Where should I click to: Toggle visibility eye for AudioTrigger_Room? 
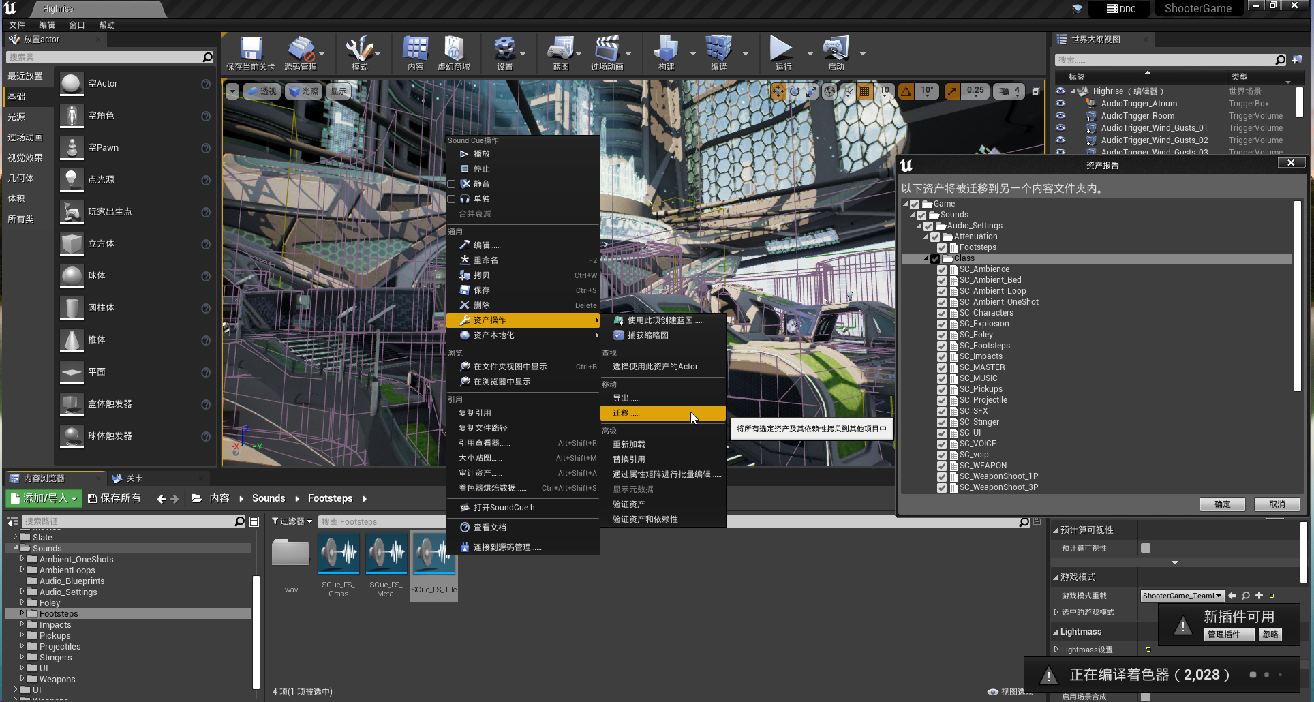click(1060, 116)
